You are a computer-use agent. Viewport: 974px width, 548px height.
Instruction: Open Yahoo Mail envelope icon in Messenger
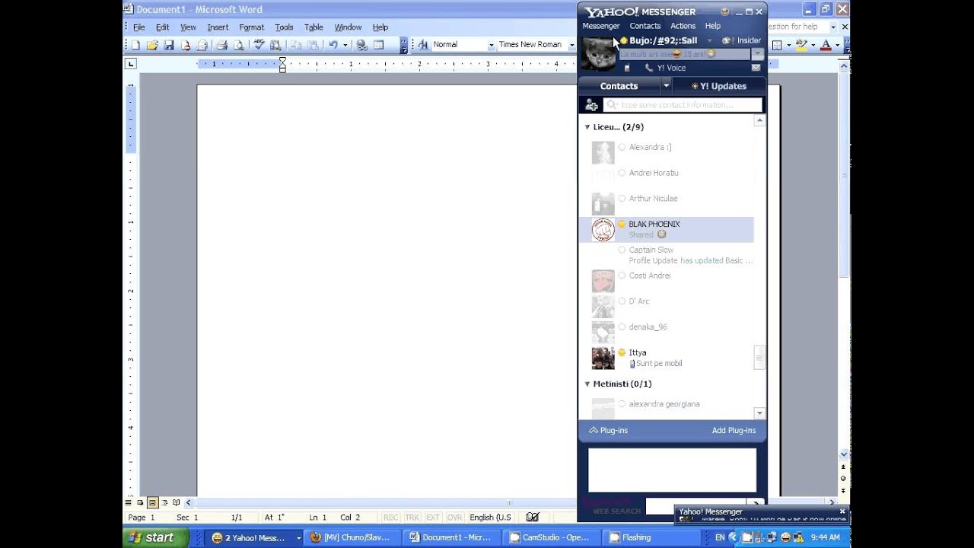pyautogui.click(x=756, y=68)
